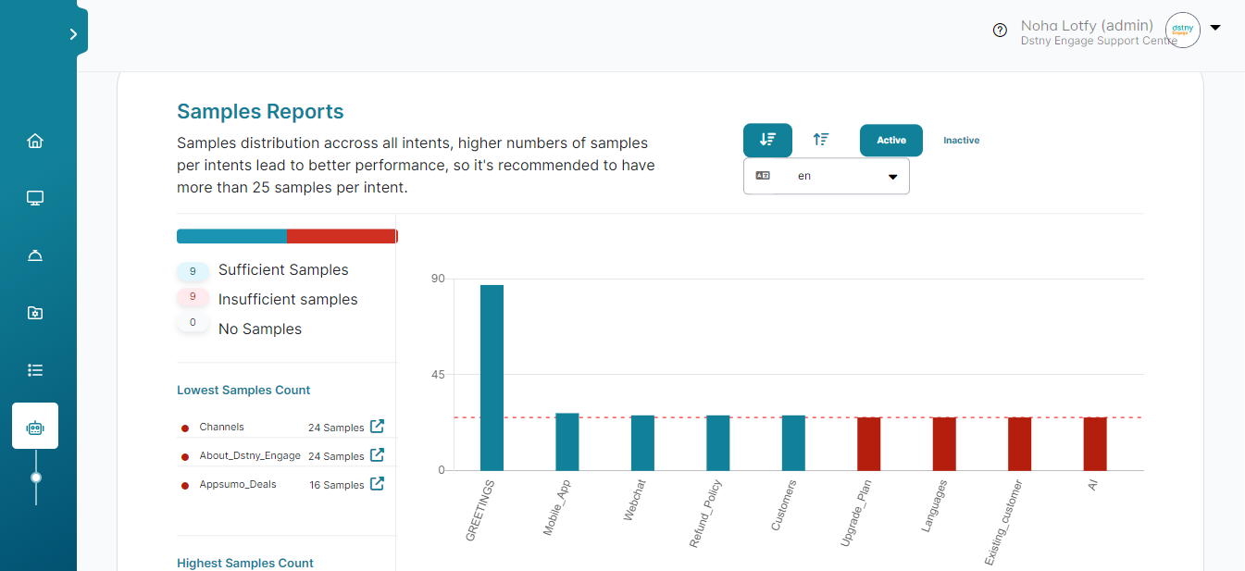Open the monitor/dashboard icon in the sidebar
The width and height of the screenshot is (1245, 571).
[35, 197]
